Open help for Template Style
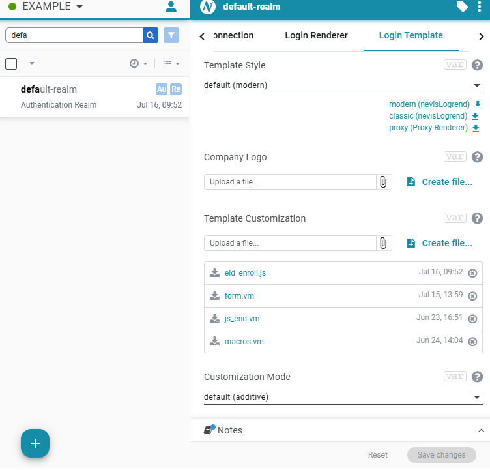This screenshot has width=490, height=470. click(477, 65)
